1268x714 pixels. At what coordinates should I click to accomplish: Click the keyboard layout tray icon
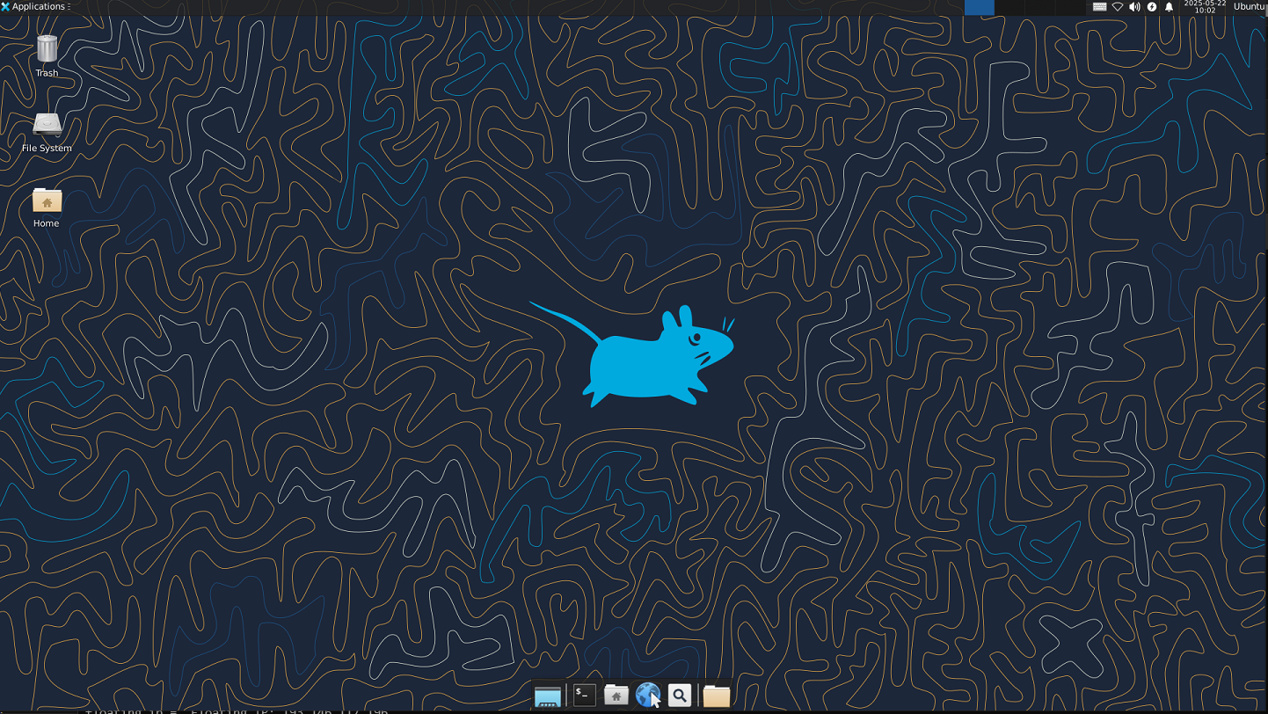point(1099,7)
